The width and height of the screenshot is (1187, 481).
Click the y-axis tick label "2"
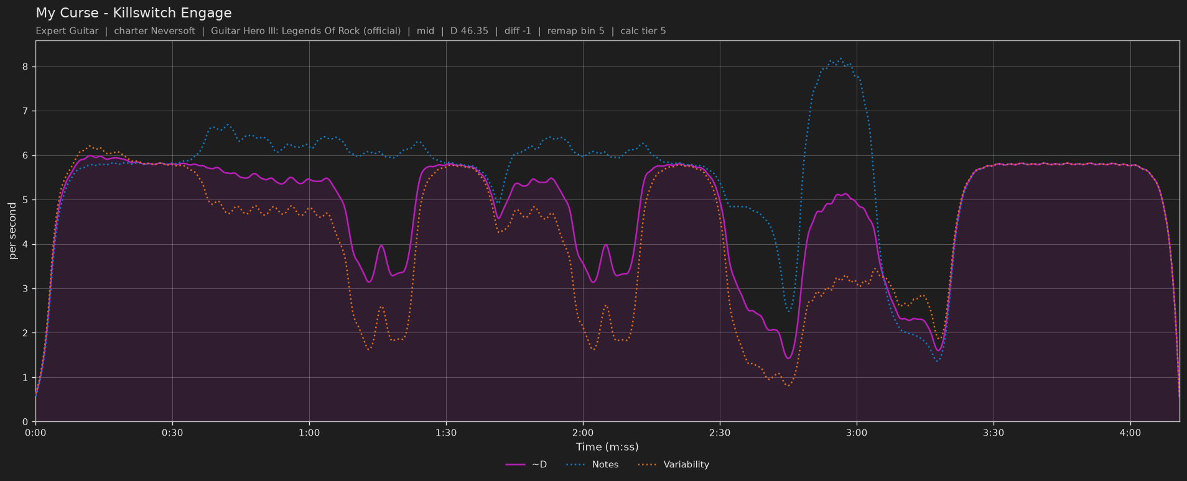[x=26, y=333]
